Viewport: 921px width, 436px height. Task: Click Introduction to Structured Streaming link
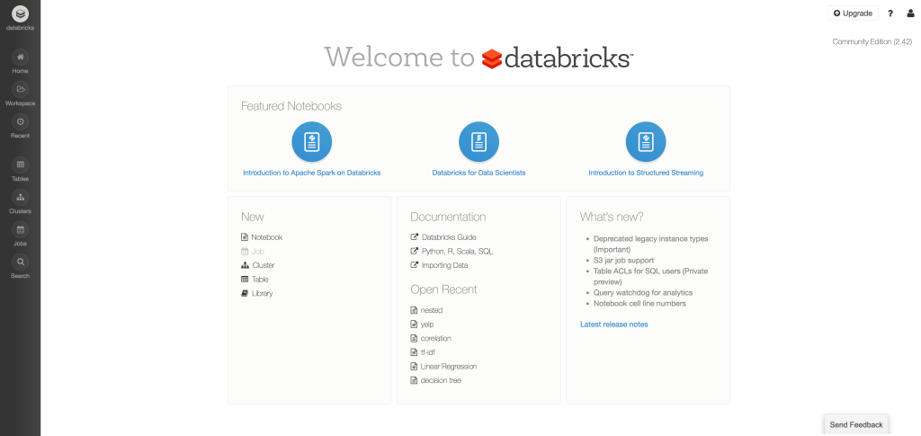coord(646,174)
